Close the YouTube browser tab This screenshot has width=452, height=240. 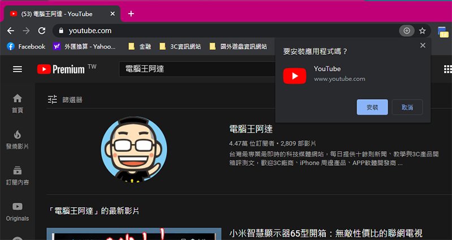pyautogui.click(x=112, y=14)
